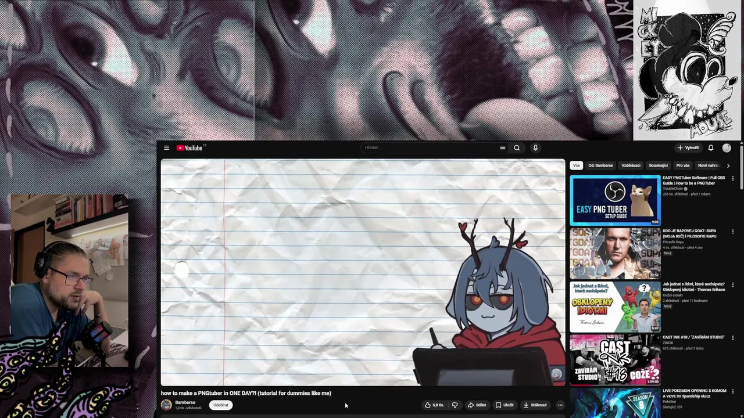This screenshot has width=744, height=418.
Task: Open the Obklopený idiotmi video thumbnail
Action: (615, 307)
